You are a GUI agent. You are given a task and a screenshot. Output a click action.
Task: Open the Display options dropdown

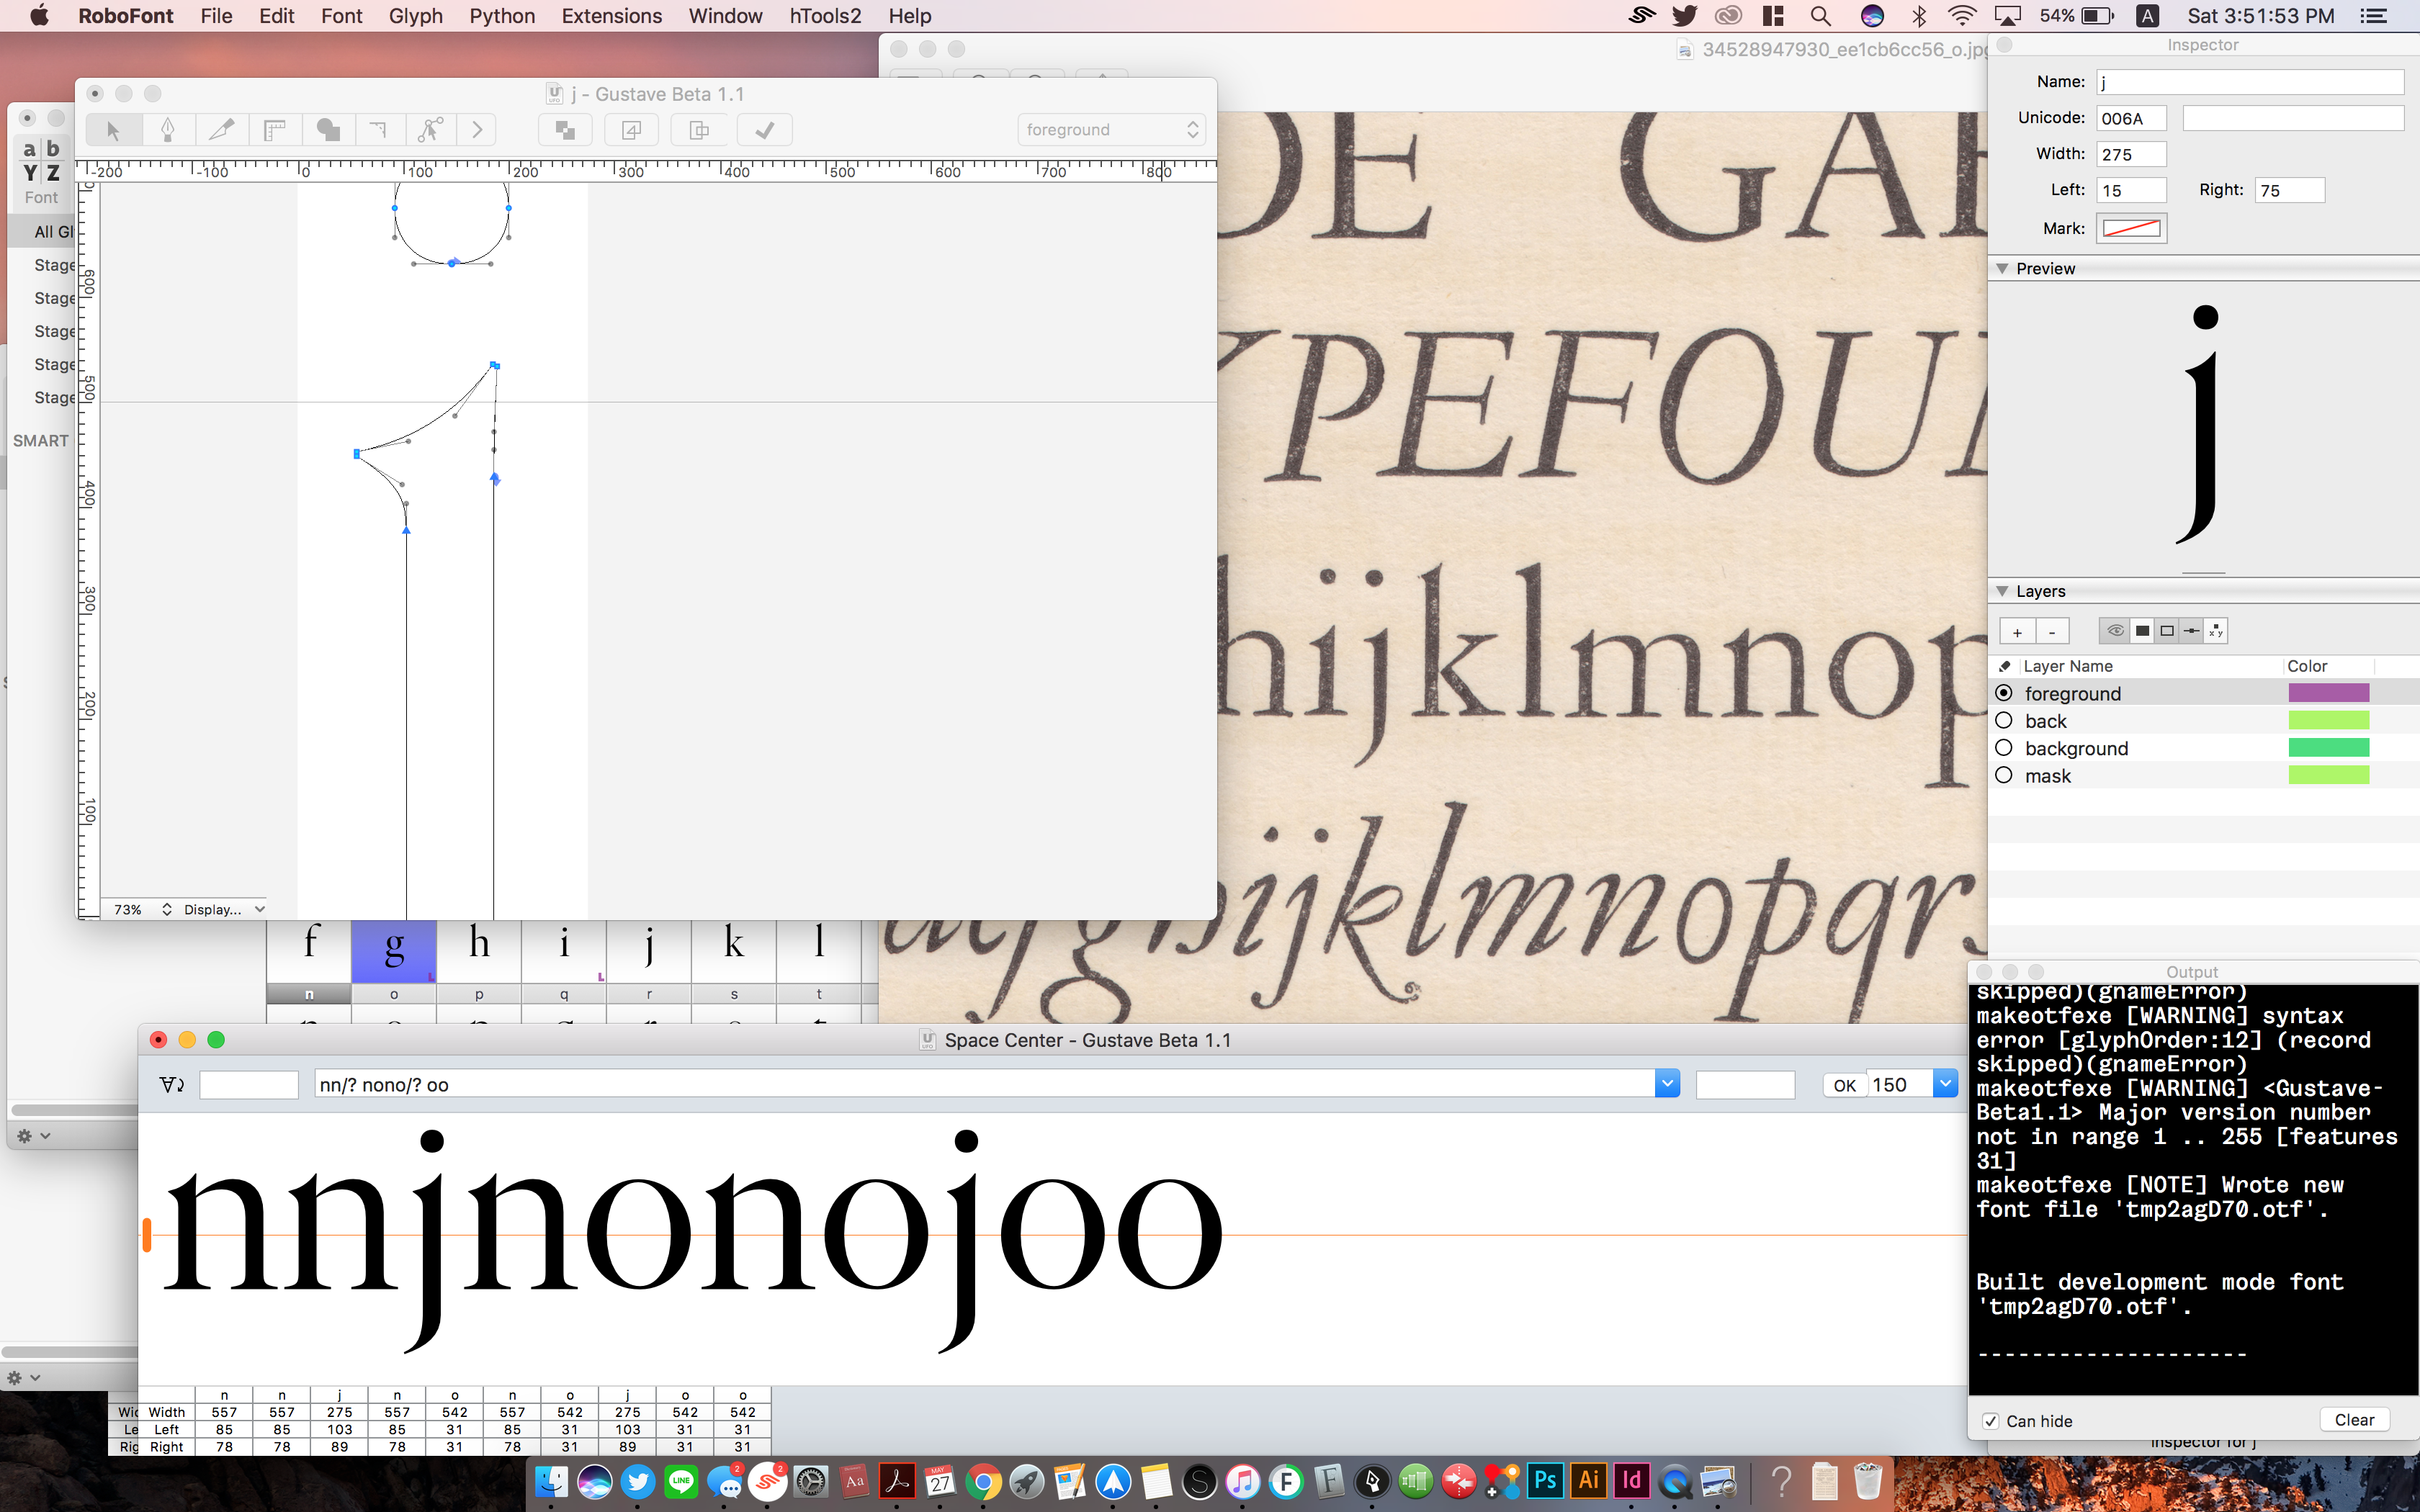(224, 909)
